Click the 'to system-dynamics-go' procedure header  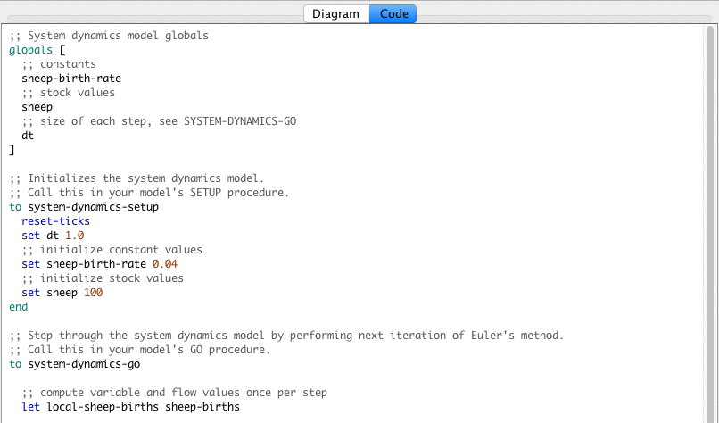point(74,364)
